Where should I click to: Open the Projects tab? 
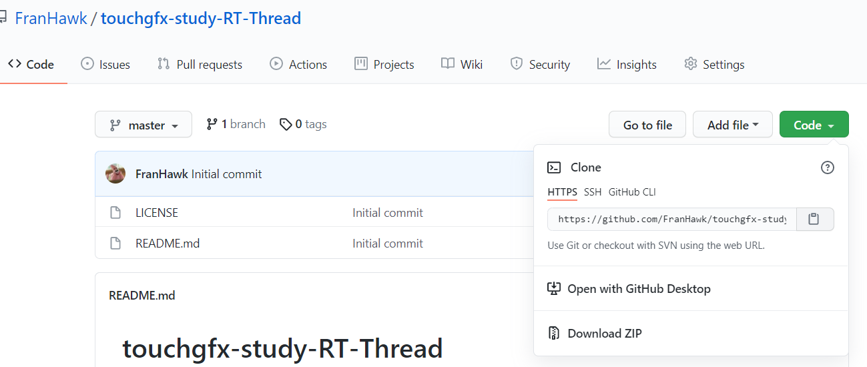tap(384, 64)
